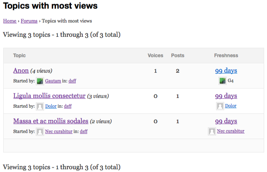Open the dsff forum link in the Ligula row
Screen dimensions: 267x172
(x=68, y=106)
